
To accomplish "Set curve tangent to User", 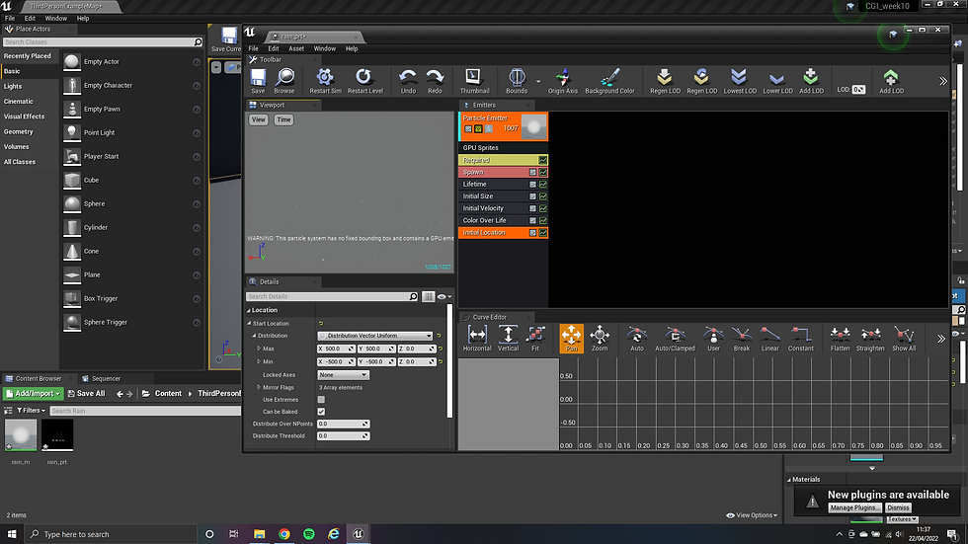I will (713, 339).
